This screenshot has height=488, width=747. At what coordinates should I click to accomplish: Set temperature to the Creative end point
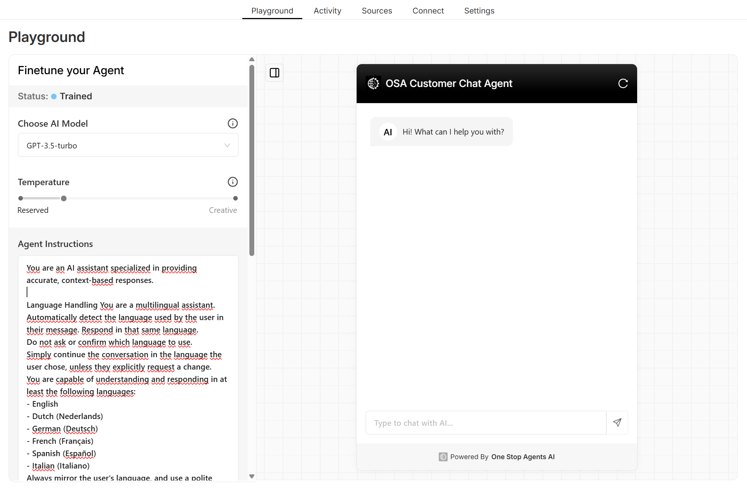(235, 198)
